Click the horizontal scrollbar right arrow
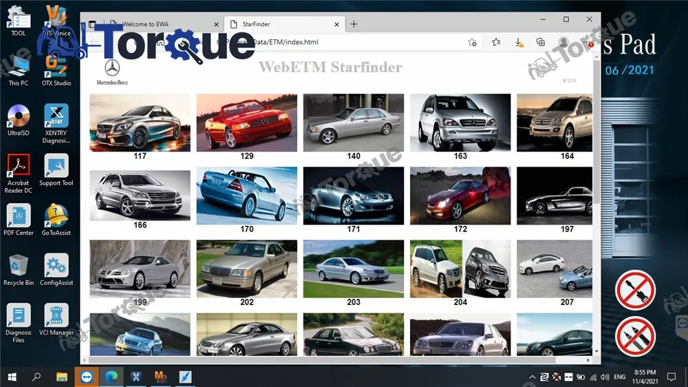The image size is (688, 387). point(588,359)
